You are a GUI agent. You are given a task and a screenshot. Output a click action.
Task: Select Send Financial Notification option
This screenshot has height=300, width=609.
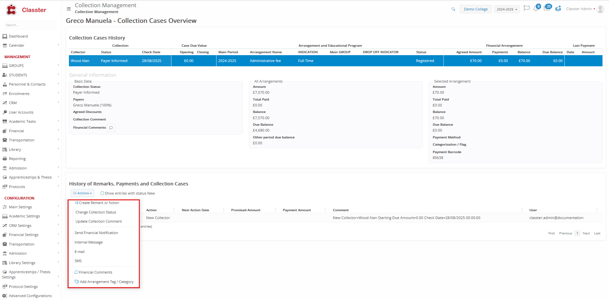pos(96,233)
